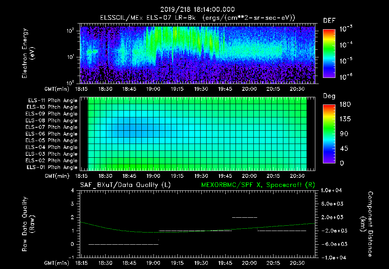
Task: Click the 18:45 tick label under pitch angle plot
Action: click(x=129, y=176)
